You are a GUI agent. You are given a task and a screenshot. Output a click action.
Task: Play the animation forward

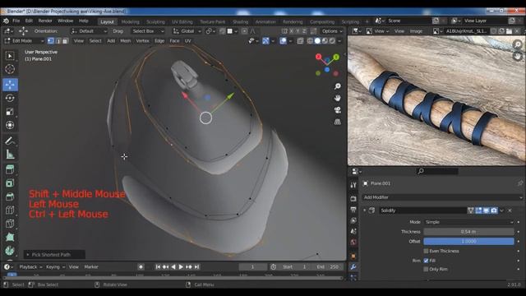pos(181,267)
